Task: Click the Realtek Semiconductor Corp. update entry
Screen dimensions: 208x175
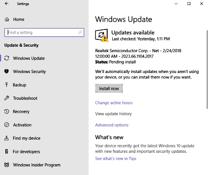Action: coord(138,53)
